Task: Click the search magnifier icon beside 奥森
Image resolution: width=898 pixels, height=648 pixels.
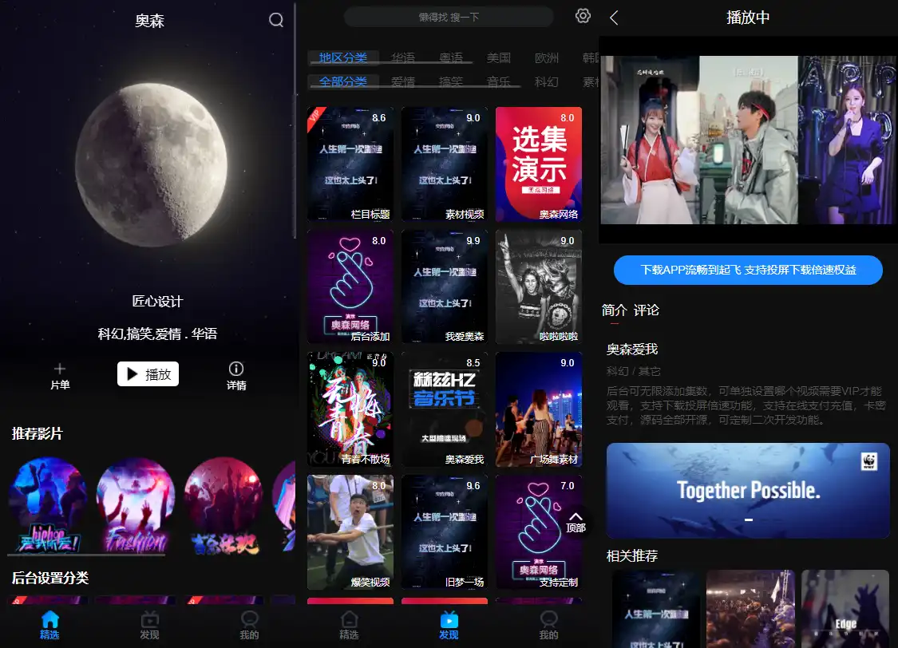Action: [276, 20]
